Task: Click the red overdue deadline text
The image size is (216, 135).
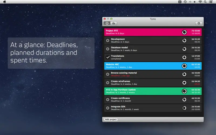Action: (120, 76)
